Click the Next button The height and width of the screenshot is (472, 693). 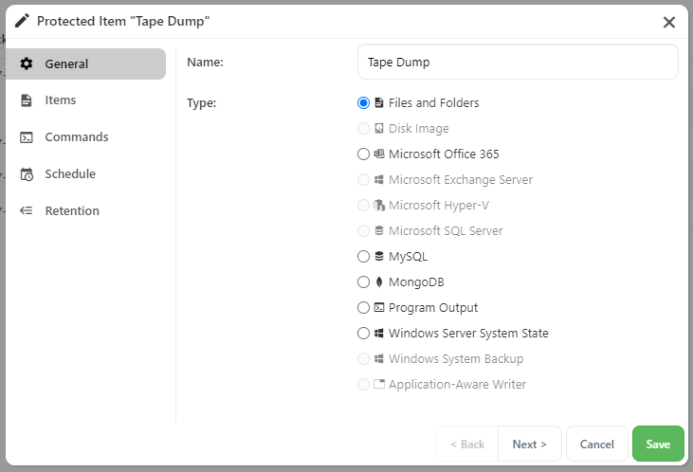530,444
